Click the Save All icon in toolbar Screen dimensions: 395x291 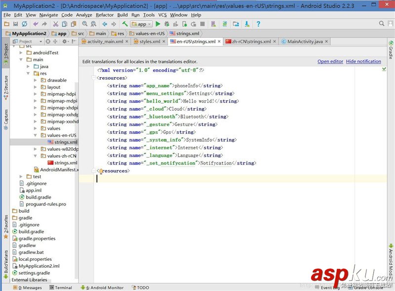(x=16, y=24)
